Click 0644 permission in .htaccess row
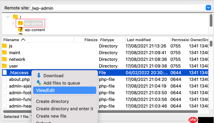The height and width of the screenshot is (123, 214). (176, 73)
